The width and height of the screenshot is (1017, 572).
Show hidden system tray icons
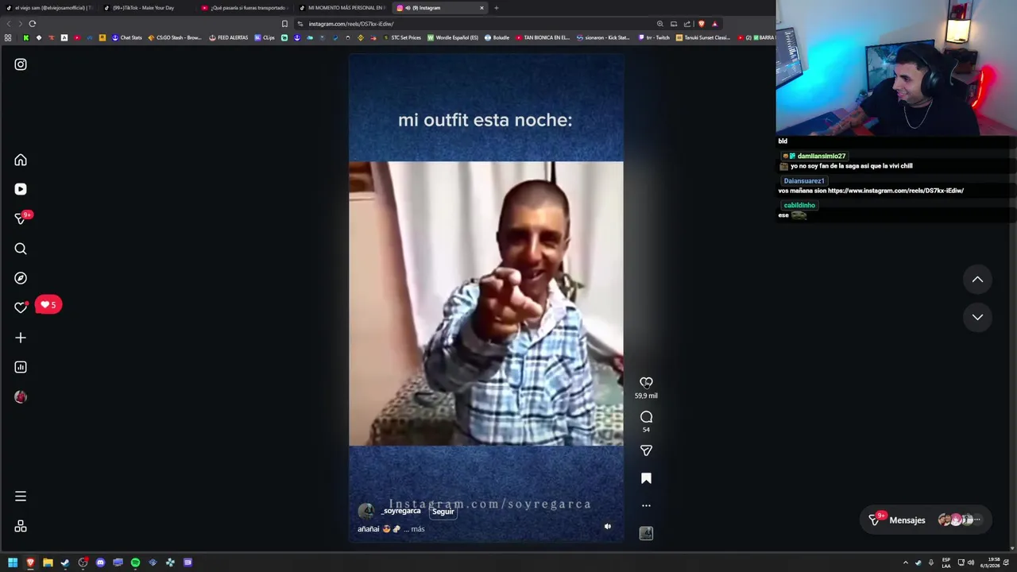point(905,562)
